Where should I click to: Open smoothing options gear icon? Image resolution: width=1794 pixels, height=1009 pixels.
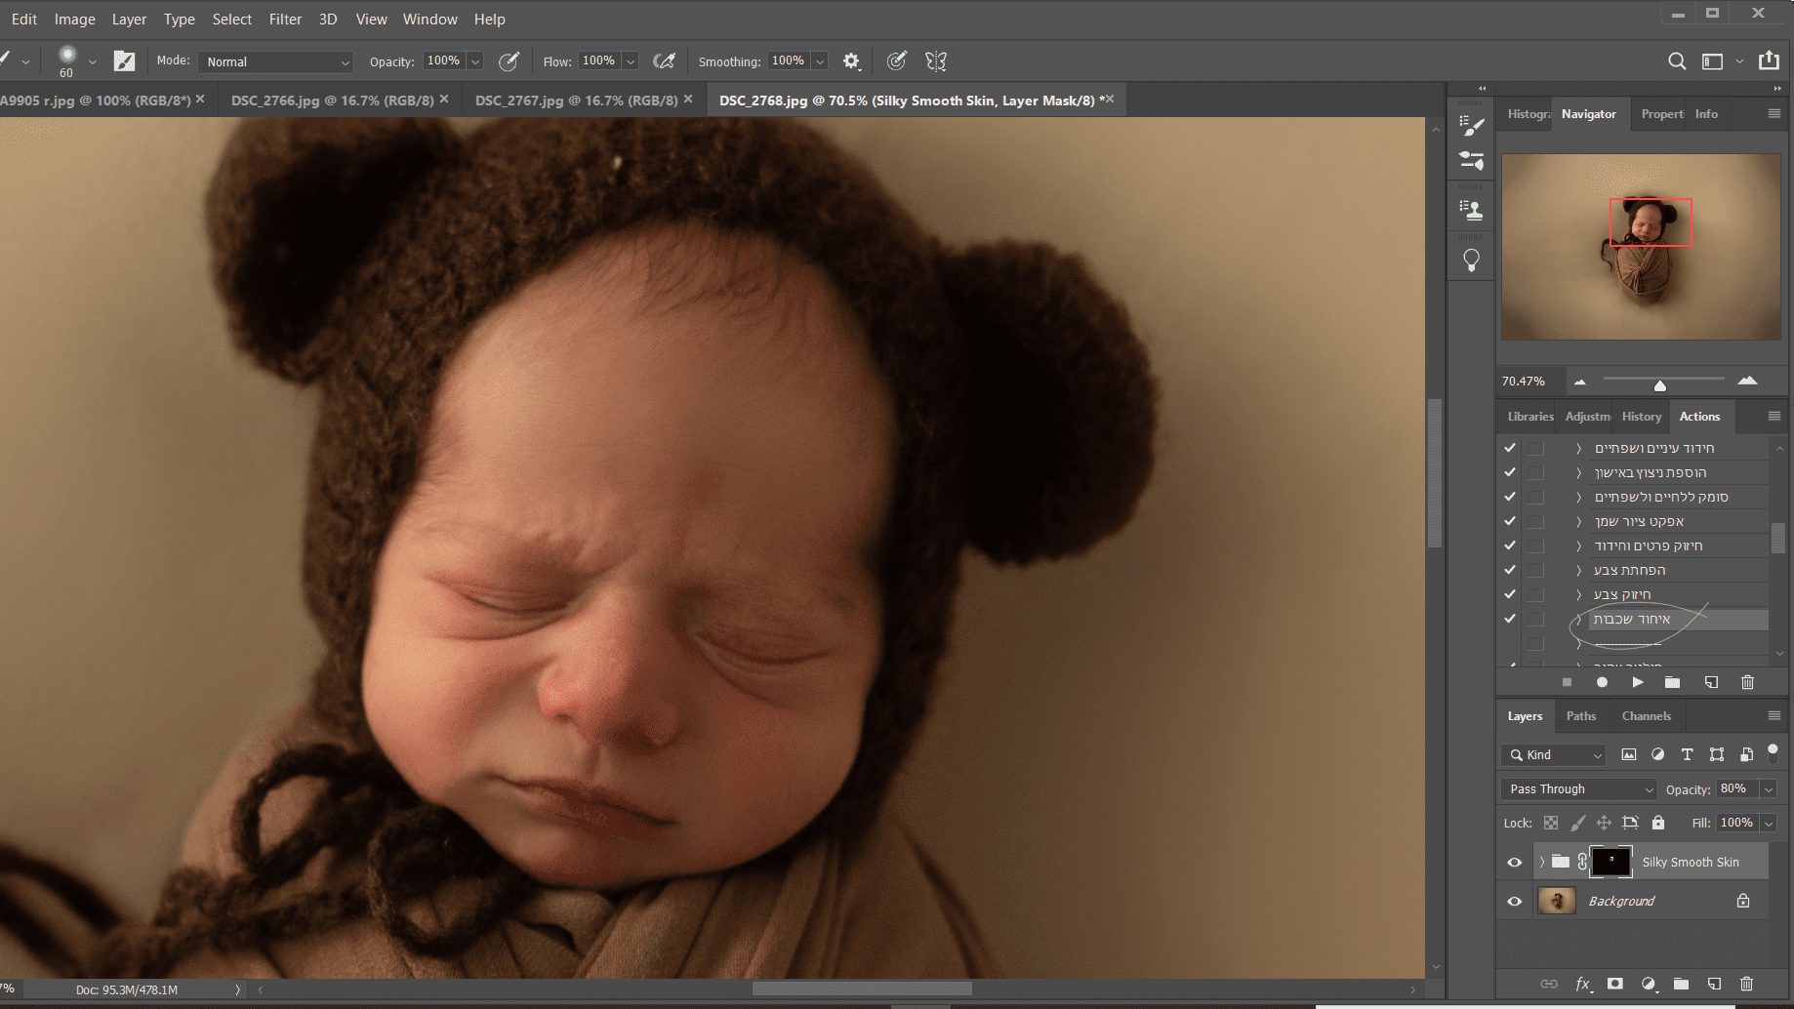pos(851,61)
